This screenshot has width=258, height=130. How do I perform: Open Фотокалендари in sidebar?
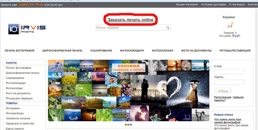pos(16,83)
